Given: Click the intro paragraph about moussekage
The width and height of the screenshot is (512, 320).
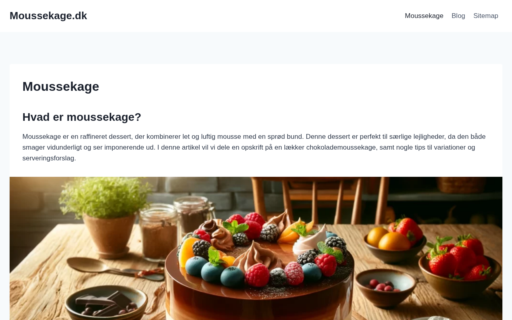Looking at the screenshot, I should [254, 147].
